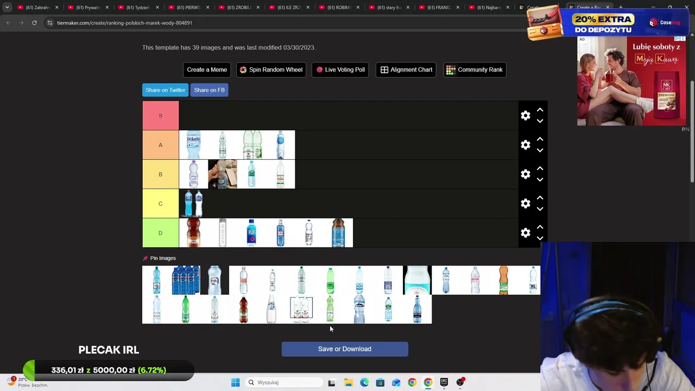Image resolution: width=695 pixels, height=391 pixels.
Task: Move tier A row up
Action: tap(540, 139)
